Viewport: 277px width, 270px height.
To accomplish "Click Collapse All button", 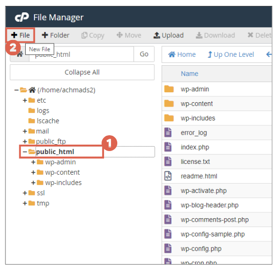I will 82,72.
